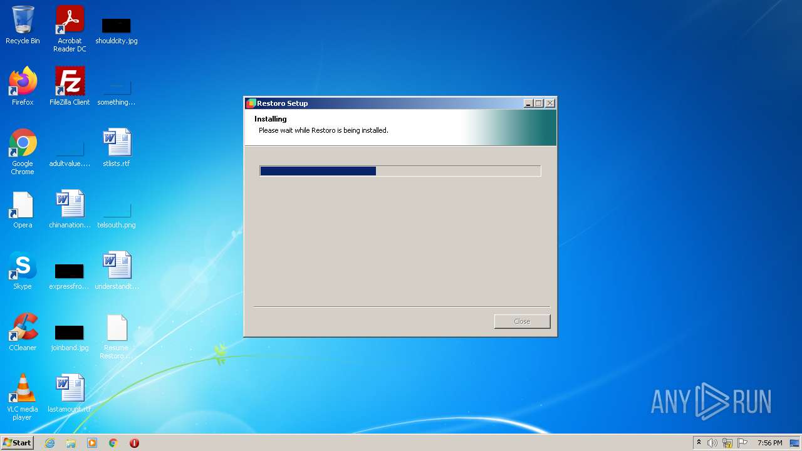The image size is (802, 451).
Task: Select adultvalue desktop file icon
Action: (70, 154)
